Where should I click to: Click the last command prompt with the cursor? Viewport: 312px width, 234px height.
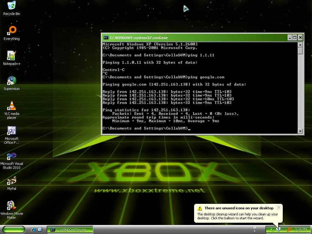coord(147,128)
